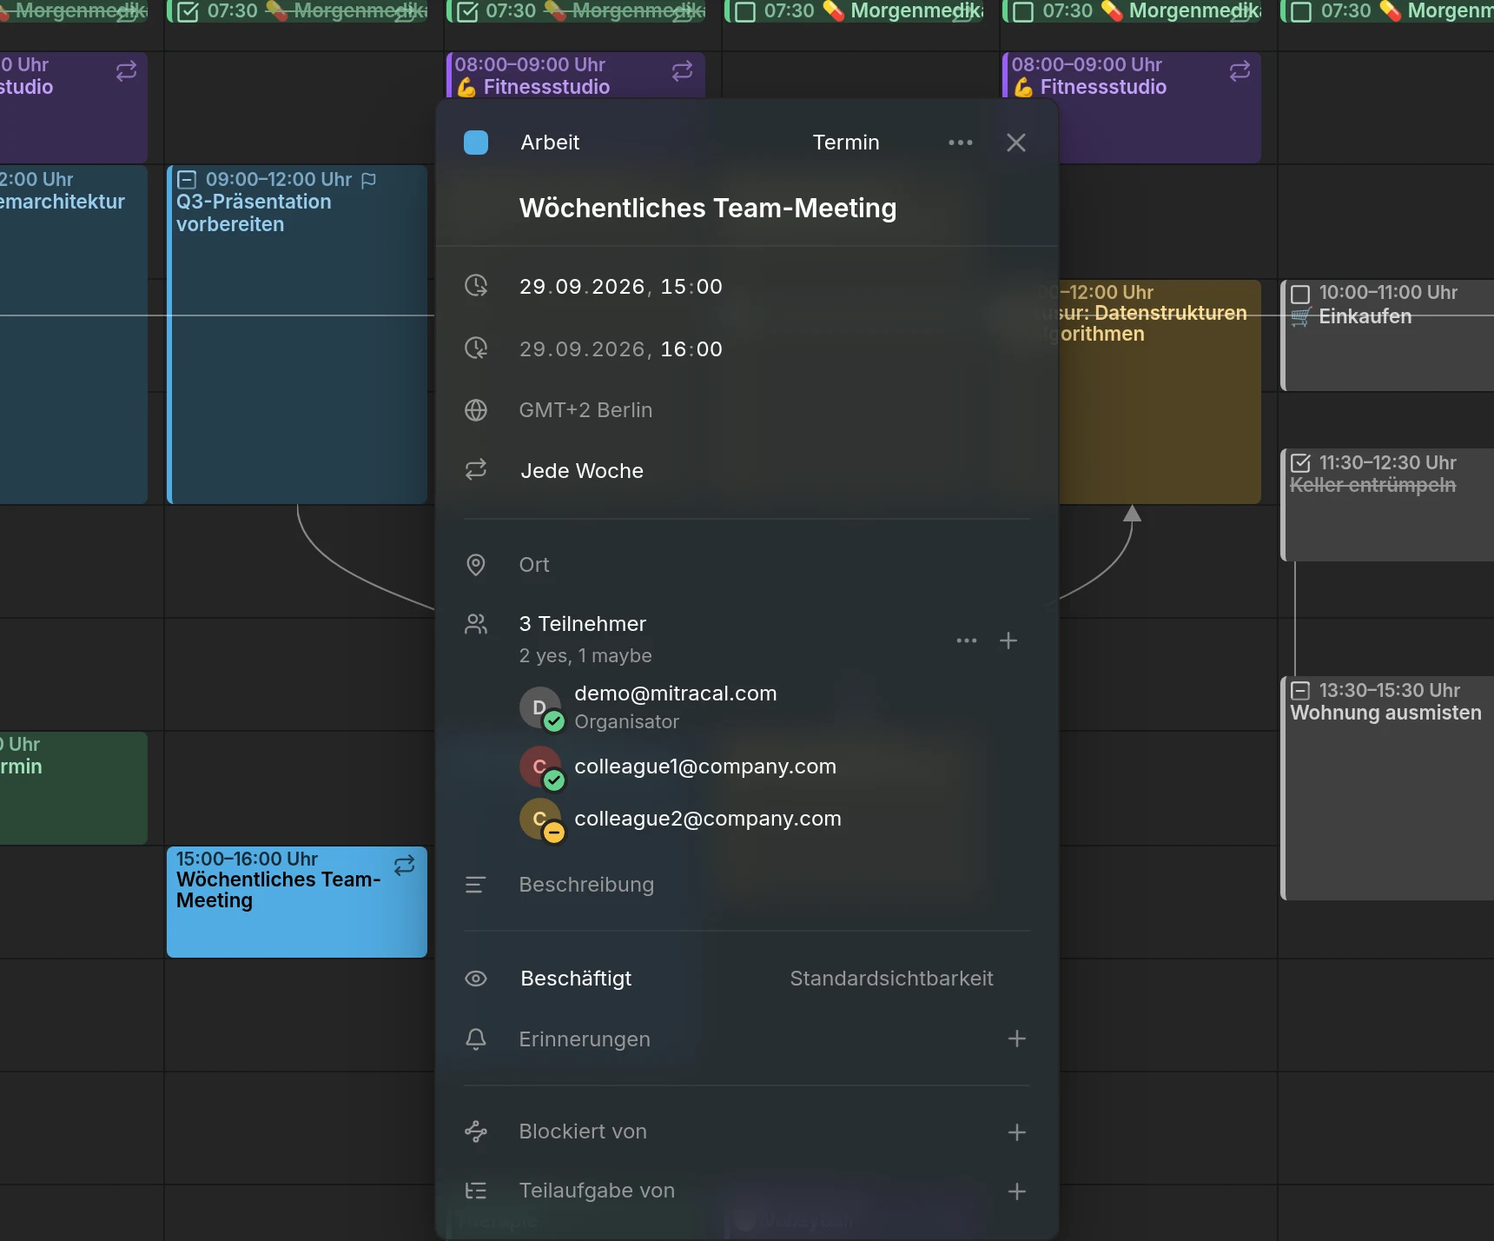Image resolution: width=1494 pixels, height=1241 pixels.
Task: Click the recurrence repeat icon
Action: pyautogui.click(x=476, y=470)
